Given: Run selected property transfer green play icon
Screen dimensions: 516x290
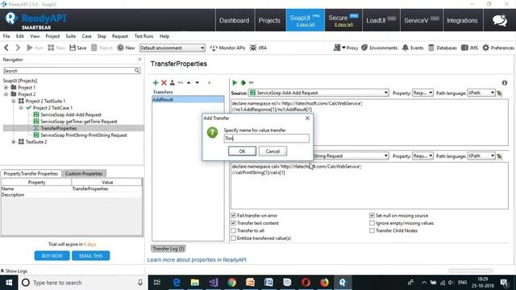Looking at the screenshot, I should (235, 82).
